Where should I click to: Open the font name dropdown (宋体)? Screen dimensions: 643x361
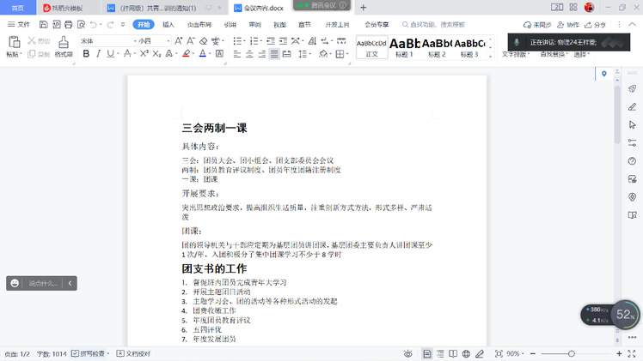[x=103, y=40]
